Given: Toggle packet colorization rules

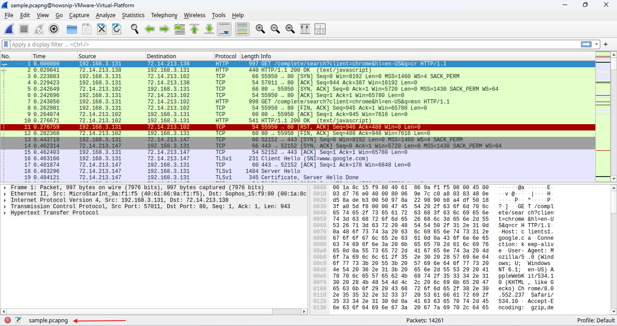Looking at the screenshot, I should click(x=242, y=29).
